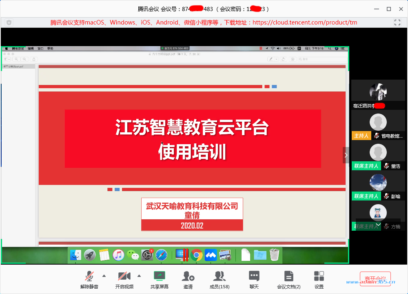The width and height of the screenshot is (408, 294).
Task: Open Finder in shared Mac dock
Action: pyautogui.click(x=75, y=255)
